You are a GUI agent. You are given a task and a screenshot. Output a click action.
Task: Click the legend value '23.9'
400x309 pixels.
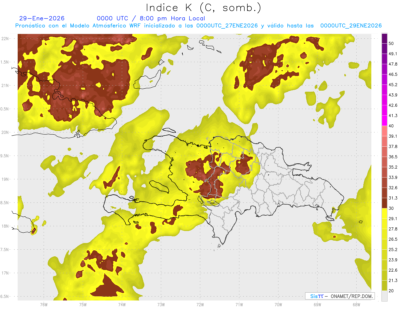393,260
